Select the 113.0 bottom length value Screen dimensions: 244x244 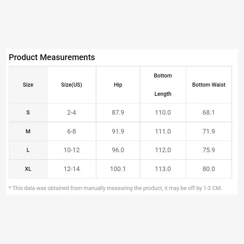click(x=163, y=169)
